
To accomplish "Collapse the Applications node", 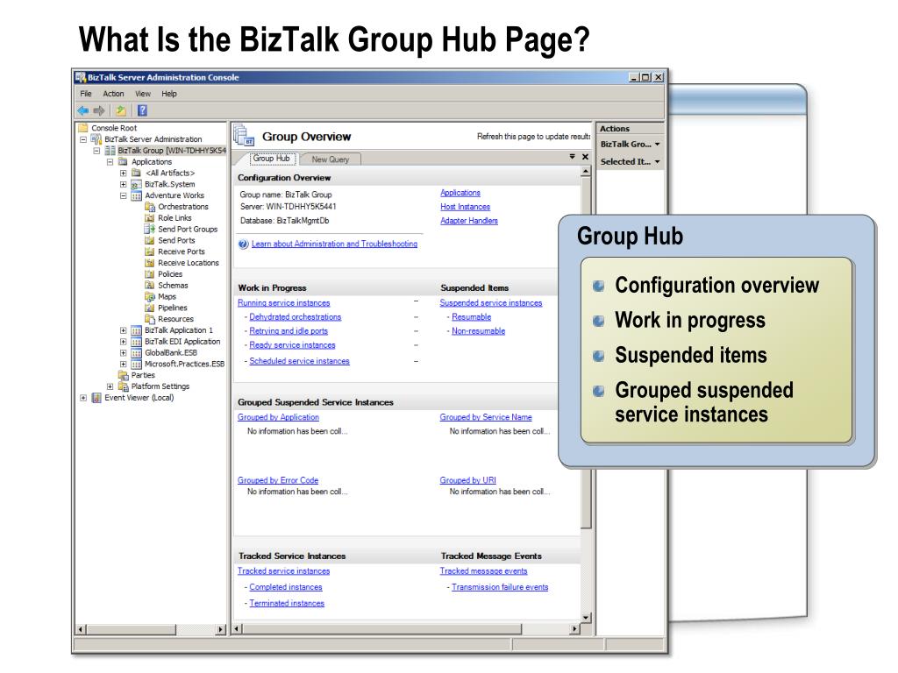I will coord(110,162).
